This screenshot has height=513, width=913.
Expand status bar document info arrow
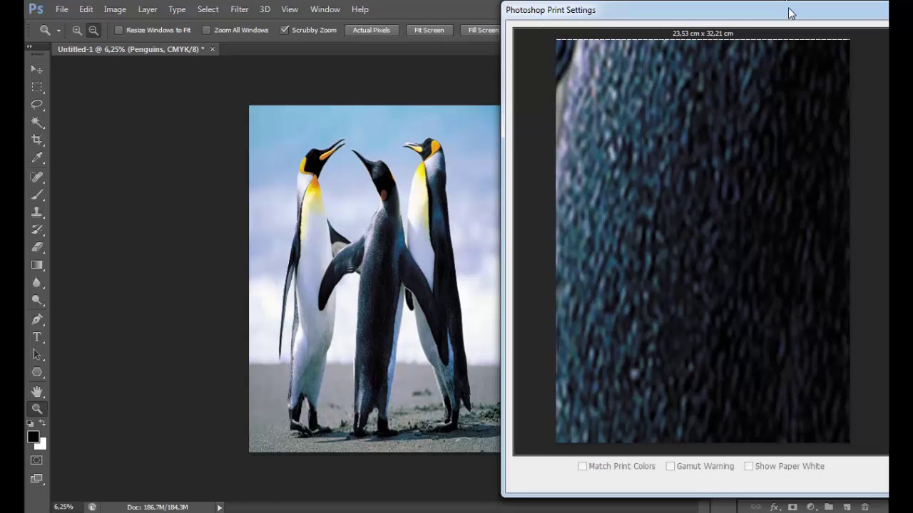(x=220, y=507)
